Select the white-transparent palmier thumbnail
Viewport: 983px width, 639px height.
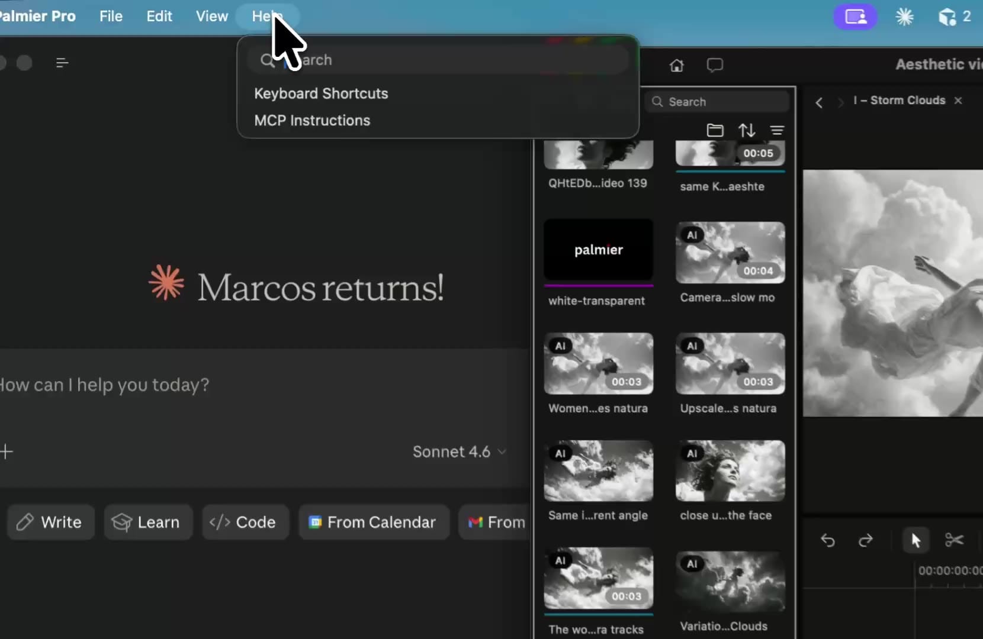[x=599, y=250]
